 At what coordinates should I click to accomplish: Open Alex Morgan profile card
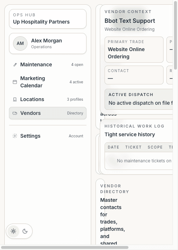pyautogui.click(x=48, y=43)
